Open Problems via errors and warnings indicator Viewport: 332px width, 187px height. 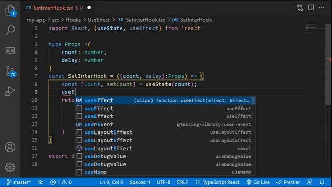(61, 182)
